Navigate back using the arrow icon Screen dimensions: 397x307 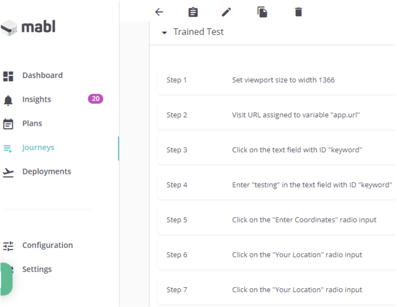point(159,12)
